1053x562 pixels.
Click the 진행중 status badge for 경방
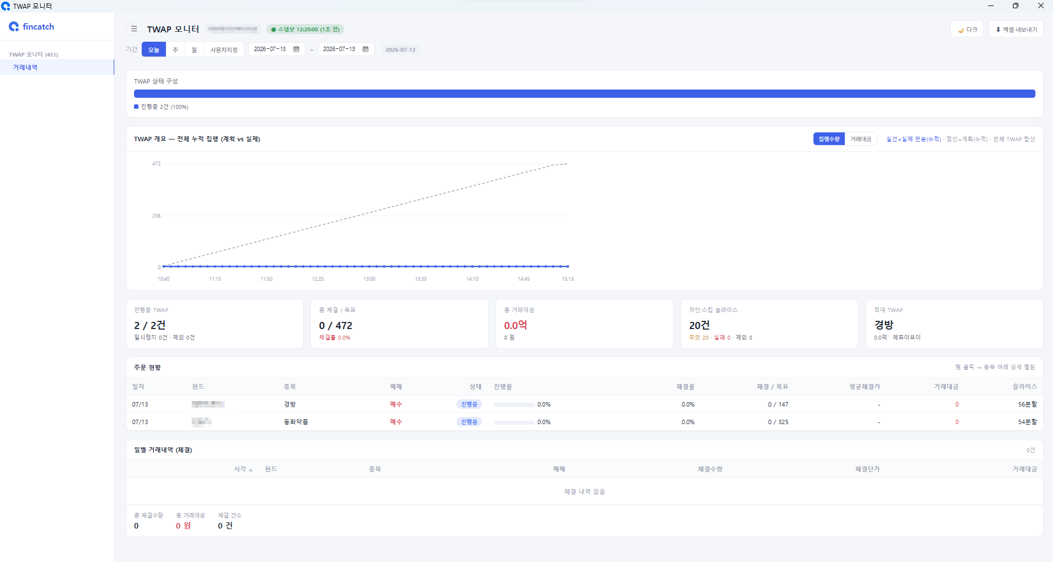(469, 404)
